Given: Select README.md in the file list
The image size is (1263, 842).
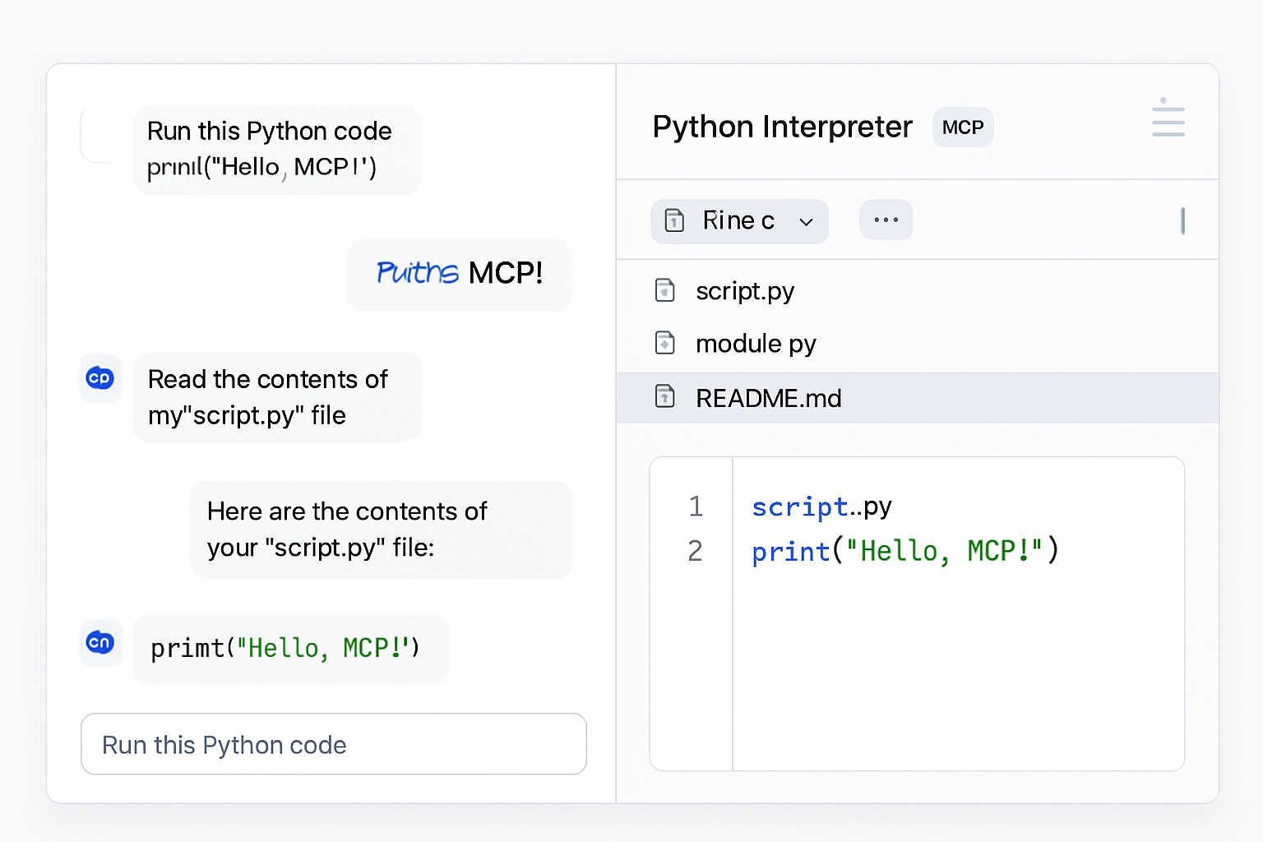Looking at the screenshot, I should coord(917,398).
